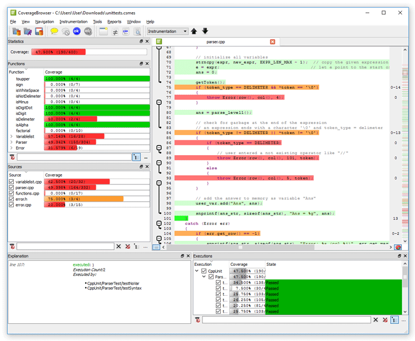
Task: Click the yellow comment bubble toolbar icon
Action: click(54, 32)
